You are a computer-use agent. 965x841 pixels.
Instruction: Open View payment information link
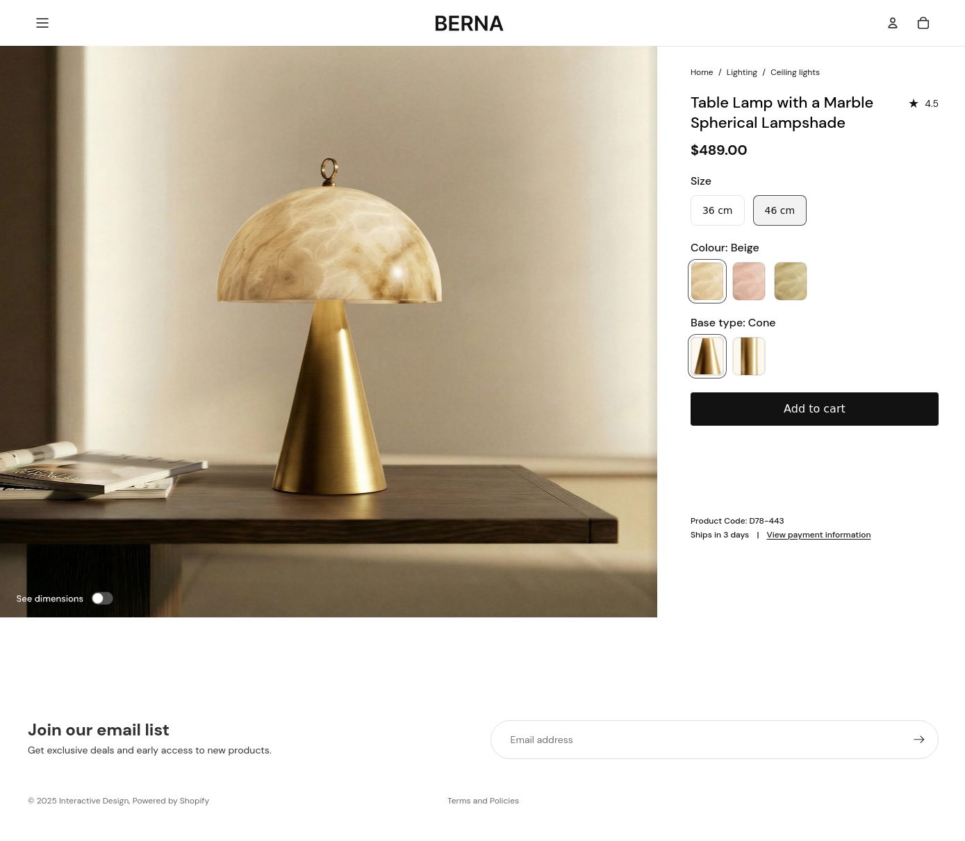pos(818,535)
